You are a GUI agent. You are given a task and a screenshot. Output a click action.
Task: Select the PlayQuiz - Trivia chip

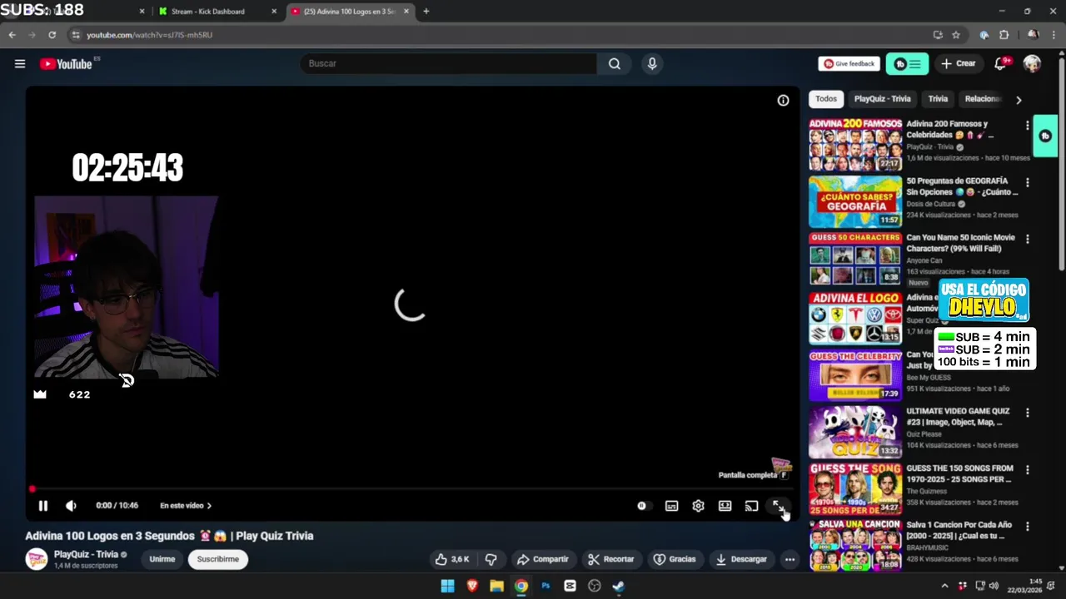point(882,99)
